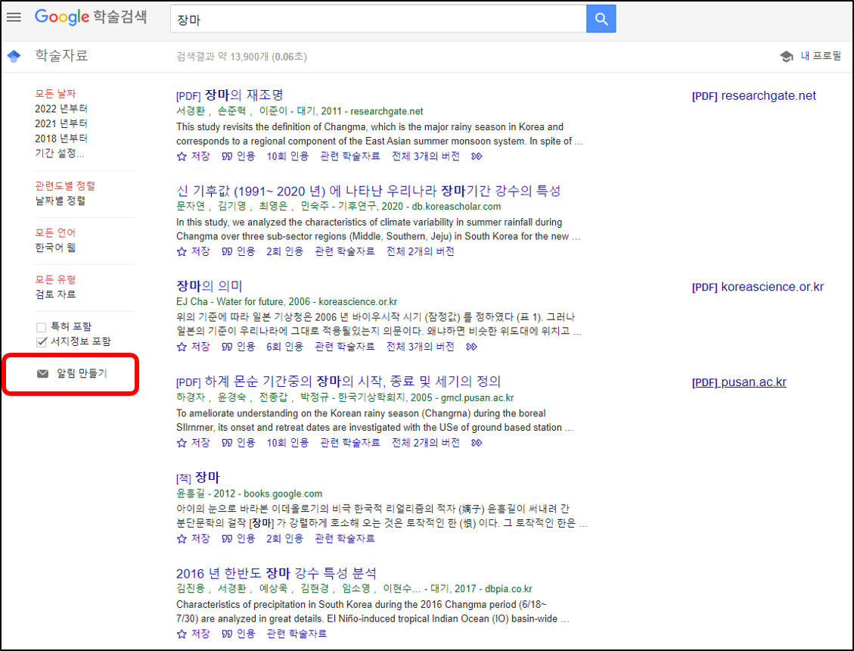Open [PDF] researchgate.net link

[754, 96]
